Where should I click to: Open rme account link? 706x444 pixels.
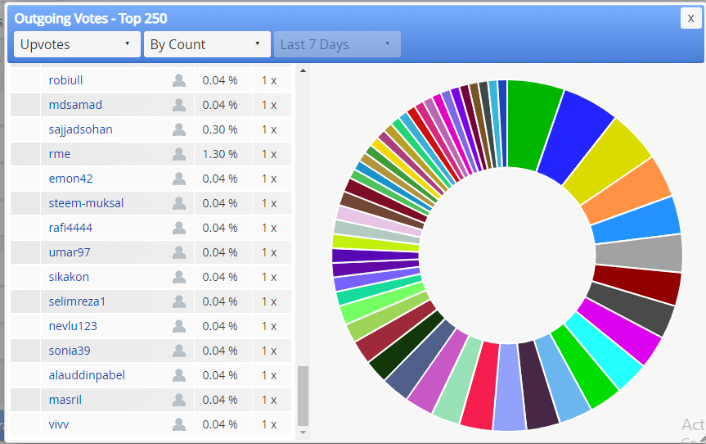click(60, 154)
